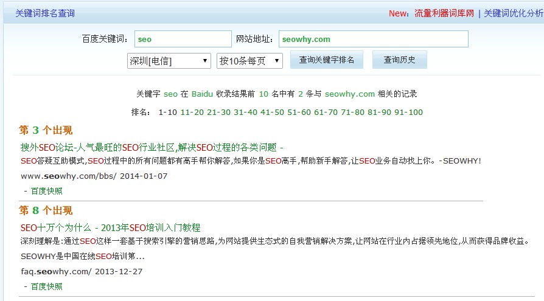Open the 按10条每页 results-per-page dropdown
The width and height of the screenshot is (544, 301).
click(249, 61)
